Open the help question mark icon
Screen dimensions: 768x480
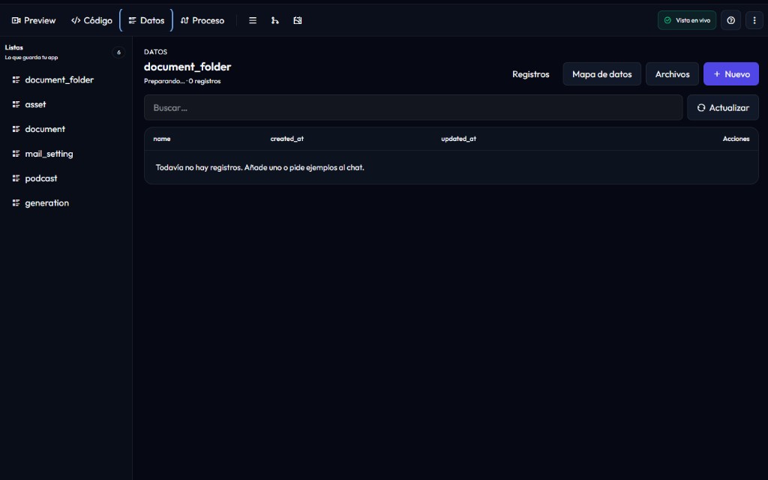point(730,20)
